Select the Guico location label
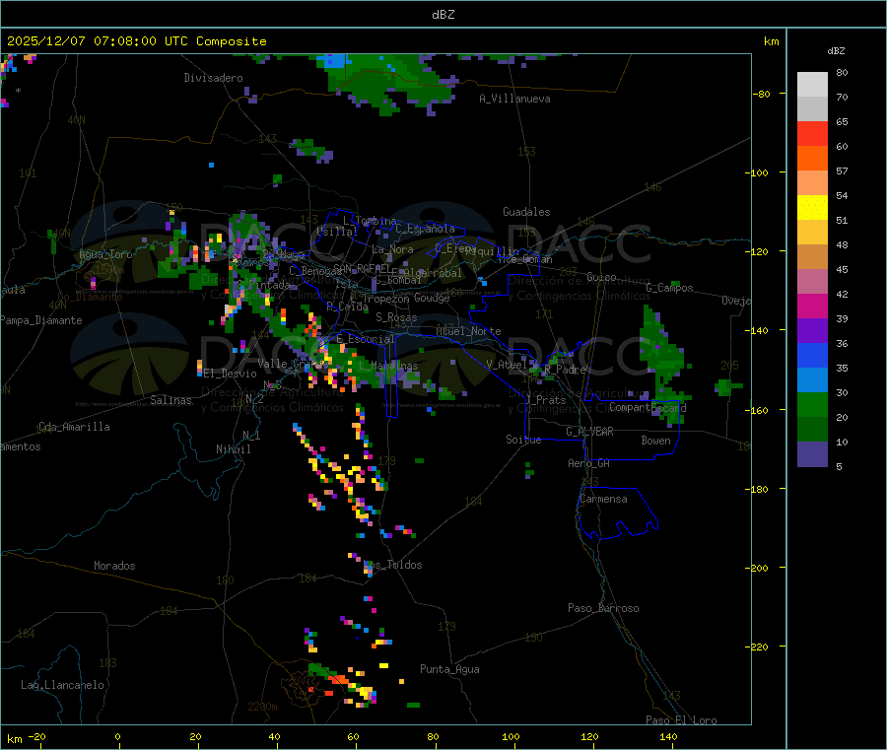Screen dimensions: 887x750 click(x=601, y=277)
